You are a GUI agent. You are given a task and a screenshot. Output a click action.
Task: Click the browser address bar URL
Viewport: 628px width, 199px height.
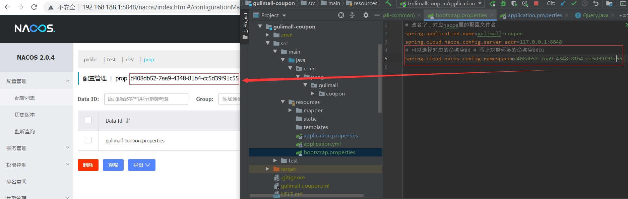pyautogui.click(x=161, y=7)
